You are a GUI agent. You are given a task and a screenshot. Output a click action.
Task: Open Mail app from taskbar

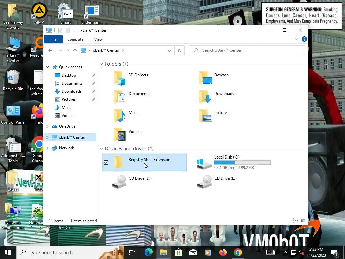pos(193,252)
